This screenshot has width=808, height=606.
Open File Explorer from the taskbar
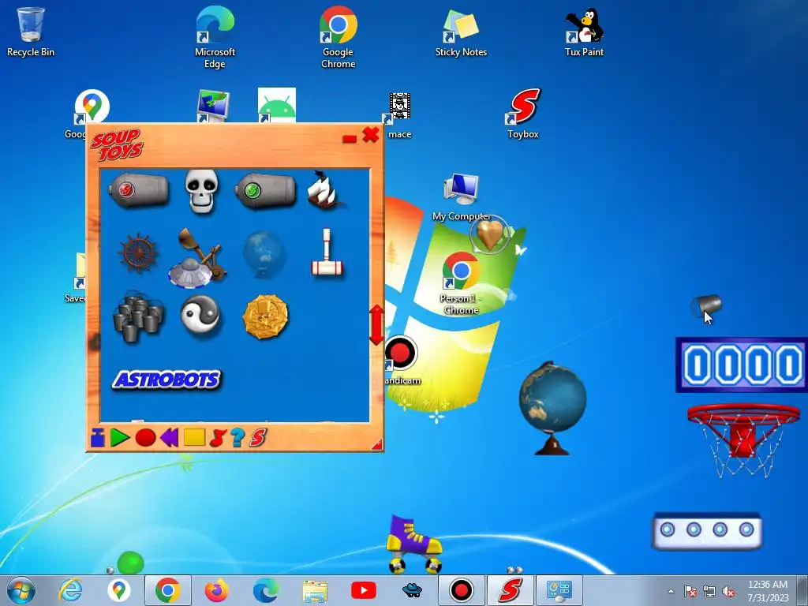(x=315, y=591)
